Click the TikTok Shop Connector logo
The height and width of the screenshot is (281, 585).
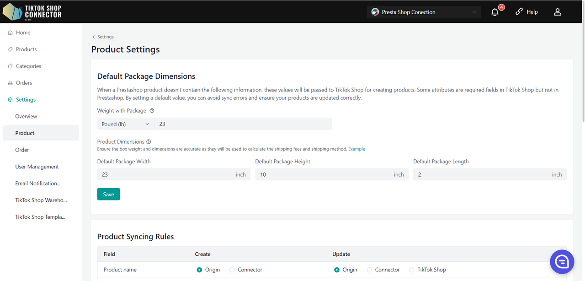(x=32, y=12)
